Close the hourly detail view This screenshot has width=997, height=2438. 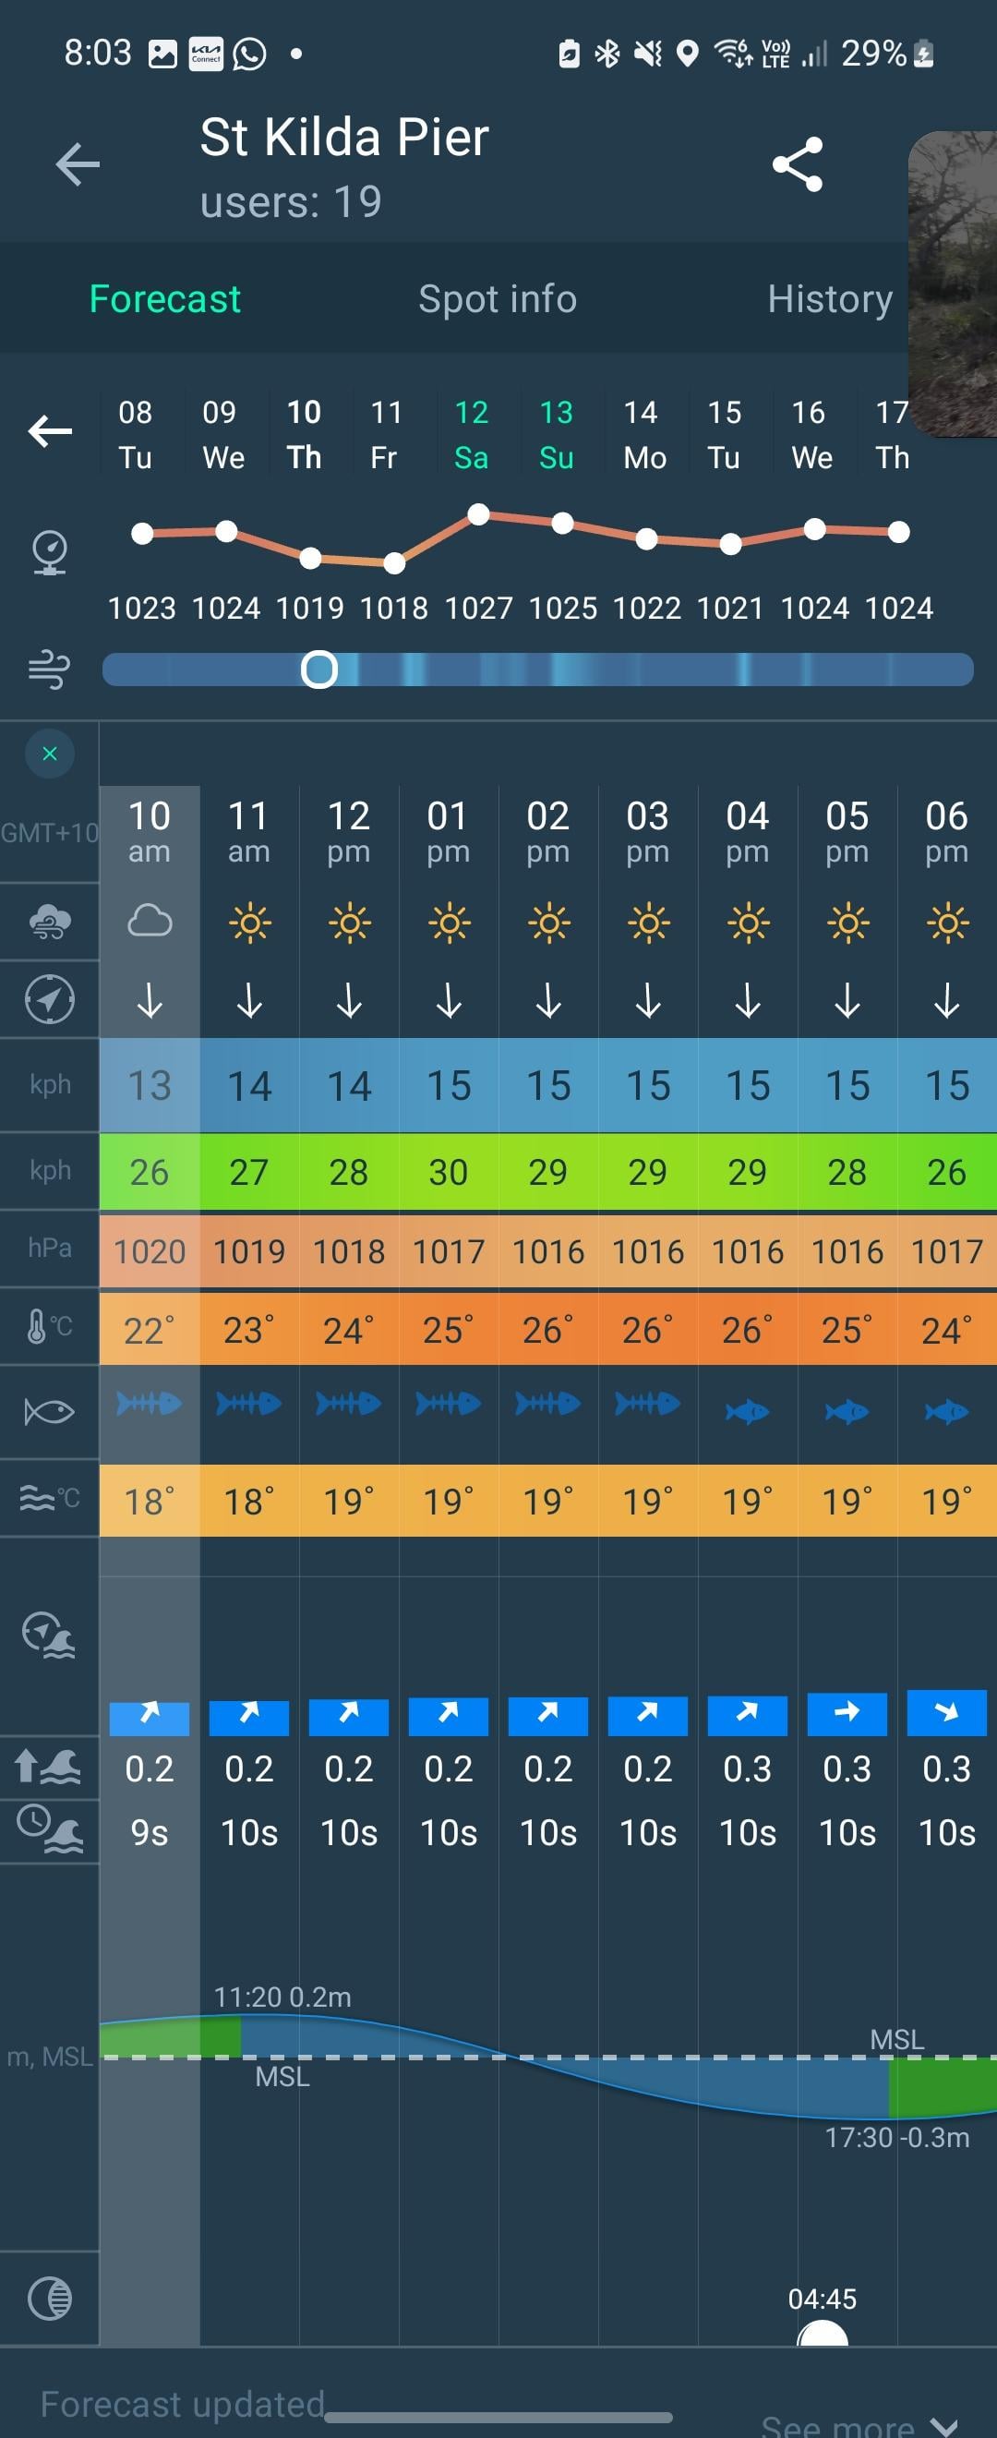pyautogui.click(x=49, y=754)
